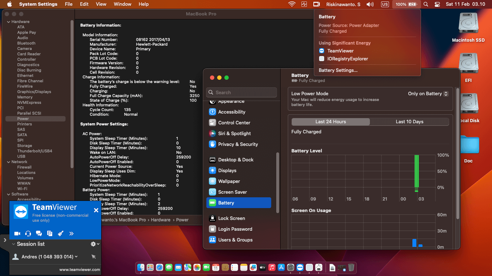492x276 pixels.
Task: Open the US input source menu
Action: [x=385, y=4]
